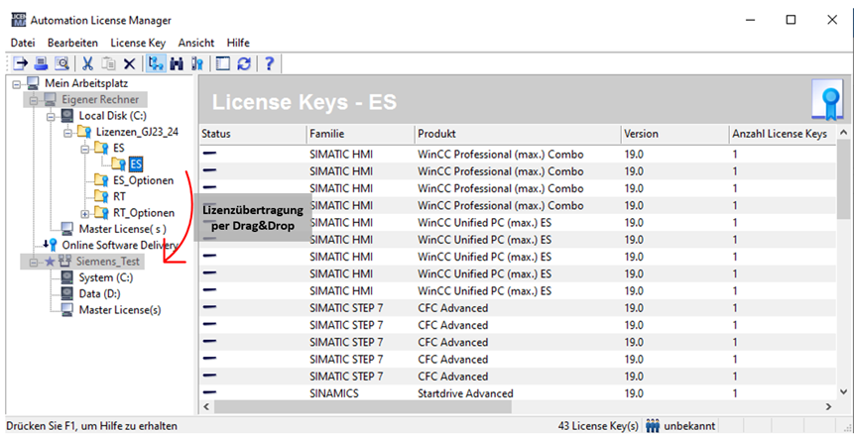Image resolution: width=854 pixels, height=434 pixels.
Task: Select first CFC Advanced row
Action: coord(518,308)
